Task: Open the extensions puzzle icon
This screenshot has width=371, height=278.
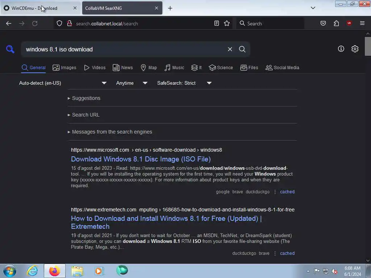Action: pos(336,23)
